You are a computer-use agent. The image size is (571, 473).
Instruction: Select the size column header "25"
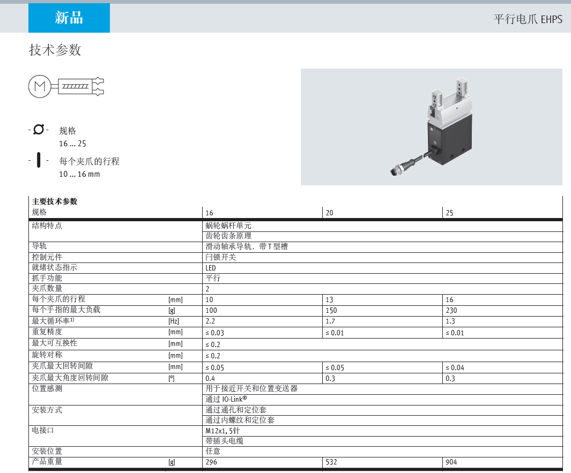click(449, 213)
